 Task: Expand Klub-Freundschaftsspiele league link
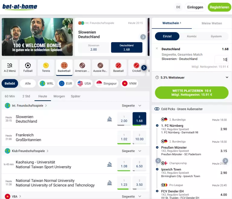(27, 151)
